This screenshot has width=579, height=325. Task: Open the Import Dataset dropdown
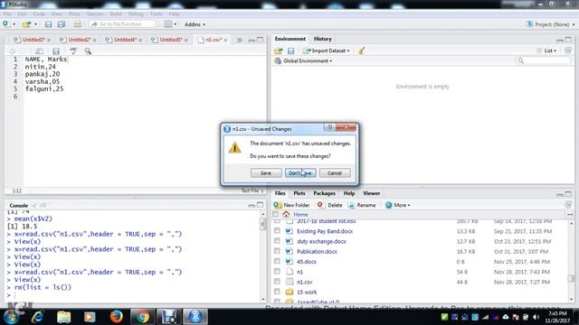327,51
